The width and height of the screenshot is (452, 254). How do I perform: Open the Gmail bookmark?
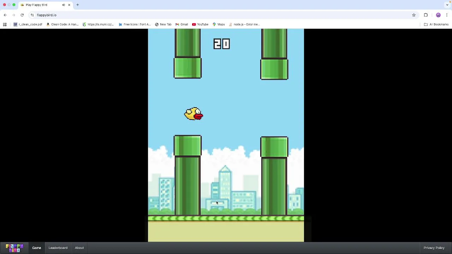click(182, 24)
